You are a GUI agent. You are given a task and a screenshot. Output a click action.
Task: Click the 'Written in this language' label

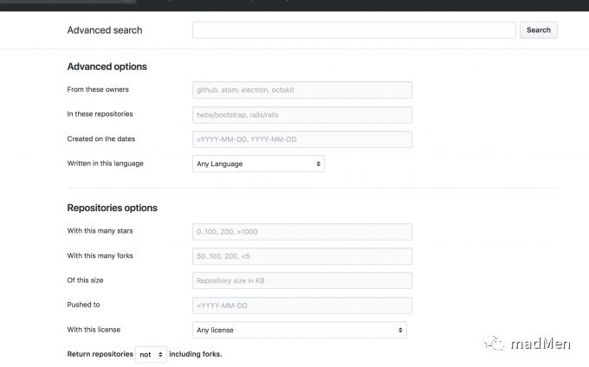(x=105, y=164)
